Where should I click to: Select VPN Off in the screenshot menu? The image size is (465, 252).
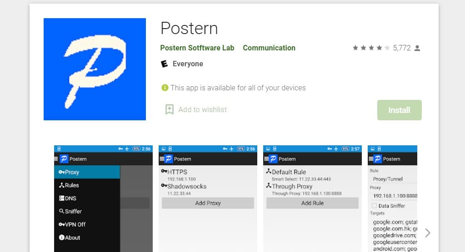87,224
